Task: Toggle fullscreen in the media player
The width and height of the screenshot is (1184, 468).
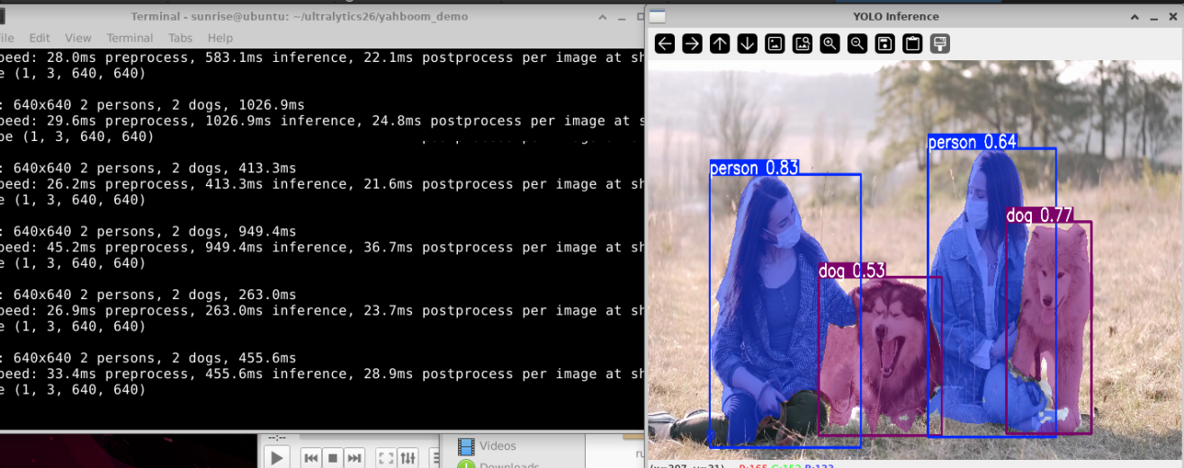Action: pyautogui.click(x=385, y=458)
